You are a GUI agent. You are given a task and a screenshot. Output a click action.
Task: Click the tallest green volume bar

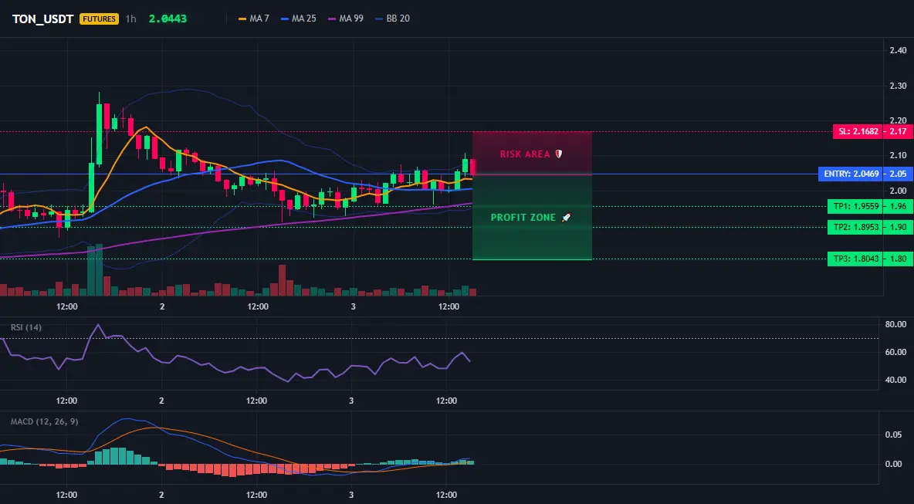click(x=99, y=270)
